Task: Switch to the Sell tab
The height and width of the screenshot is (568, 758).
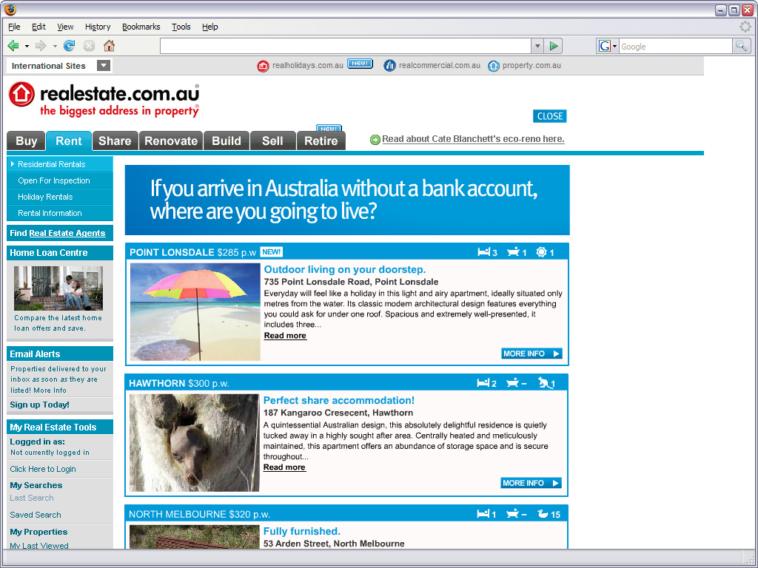Action: [272, 141]
